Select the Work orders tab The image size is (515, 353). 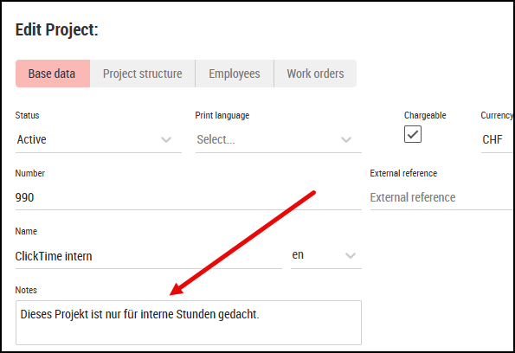315,74
